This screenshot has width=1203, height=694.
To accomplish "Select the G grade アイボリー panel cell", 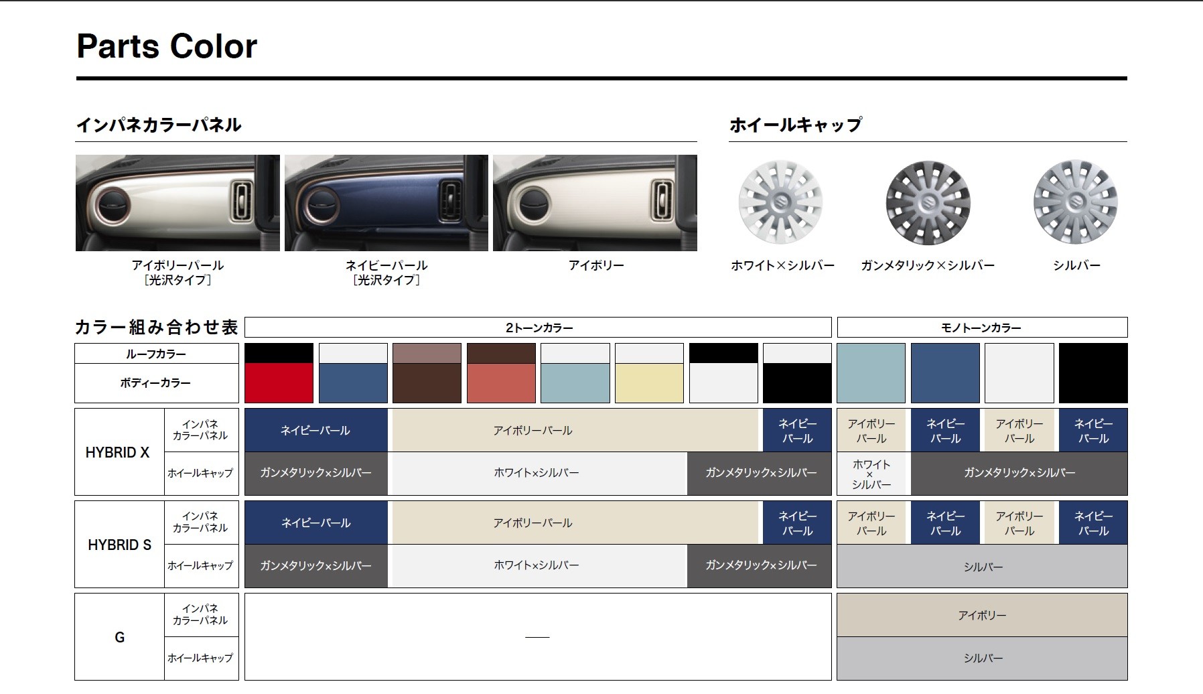I will 982,615.
